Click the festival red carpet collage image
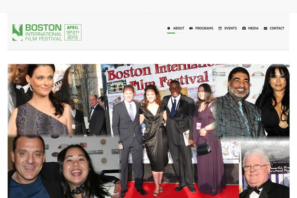Screen dimensions: 297x198 click(148, 131)
